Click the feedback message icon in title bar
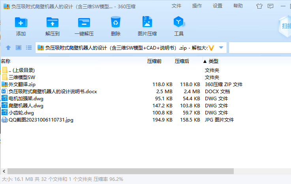The height and width of the screenshot is (184, 291). [x=270, y=6]
